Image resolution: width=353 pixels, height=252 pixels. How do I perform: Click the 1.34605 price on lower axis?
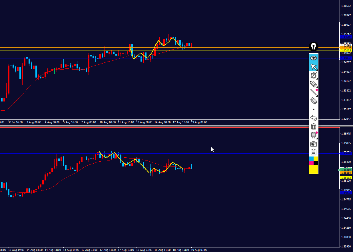click(346, 209)
